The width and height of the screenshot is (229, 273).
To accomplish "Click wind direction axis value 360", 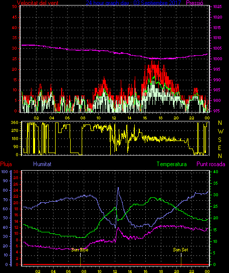I will click(15, 122).
